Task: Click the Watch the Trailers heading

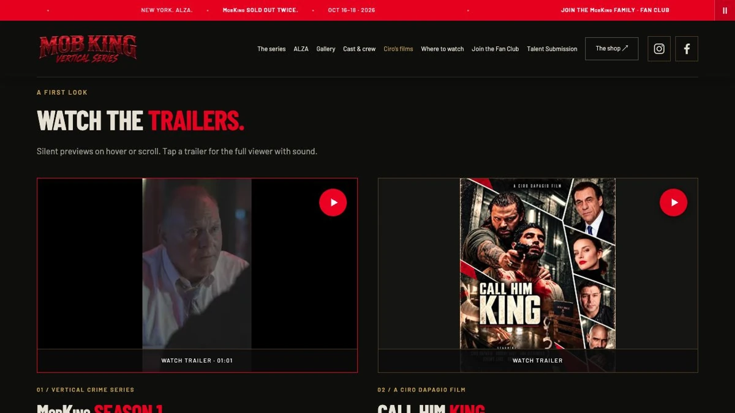Action: pyautogui.click(x=140, y=121)
